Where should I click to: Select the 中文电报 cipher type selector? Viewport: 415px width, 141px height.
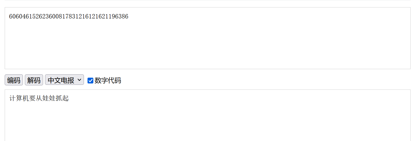[61, 80]
